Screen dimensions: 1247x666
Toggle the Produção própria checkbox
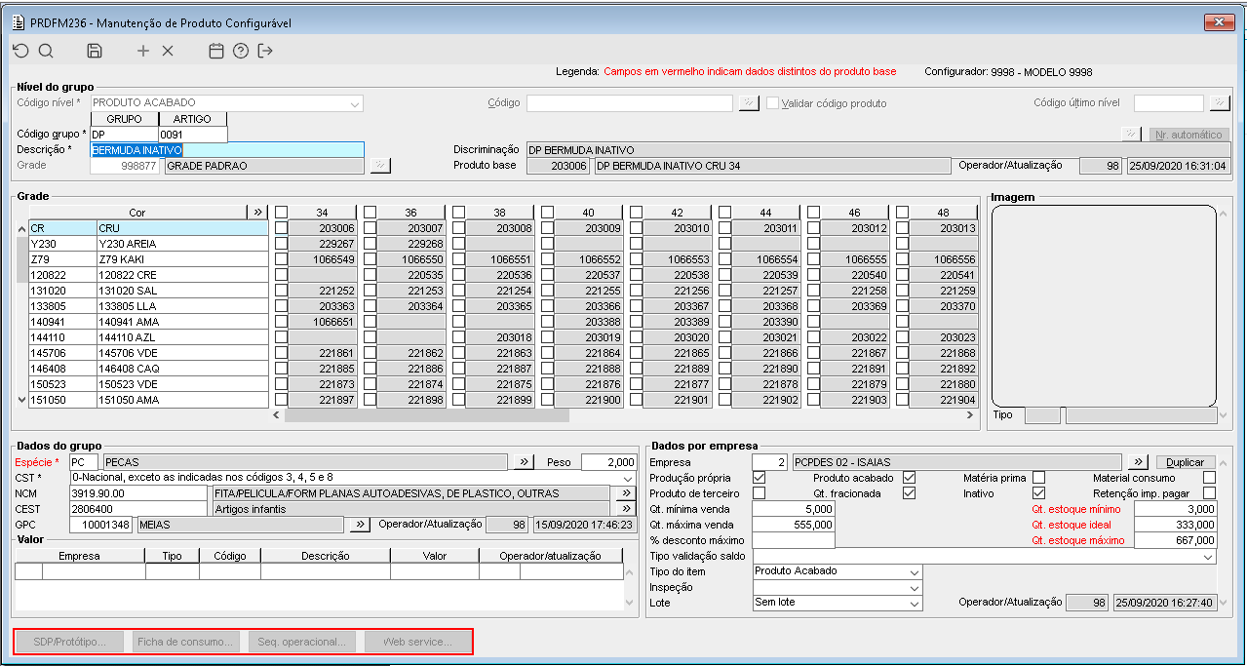click(760, 478)
